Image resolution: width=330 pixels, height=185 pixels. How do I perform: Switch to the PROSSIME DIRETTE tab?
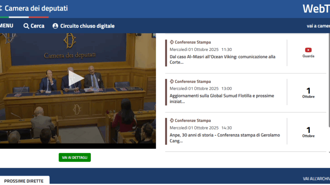point(24,181)
